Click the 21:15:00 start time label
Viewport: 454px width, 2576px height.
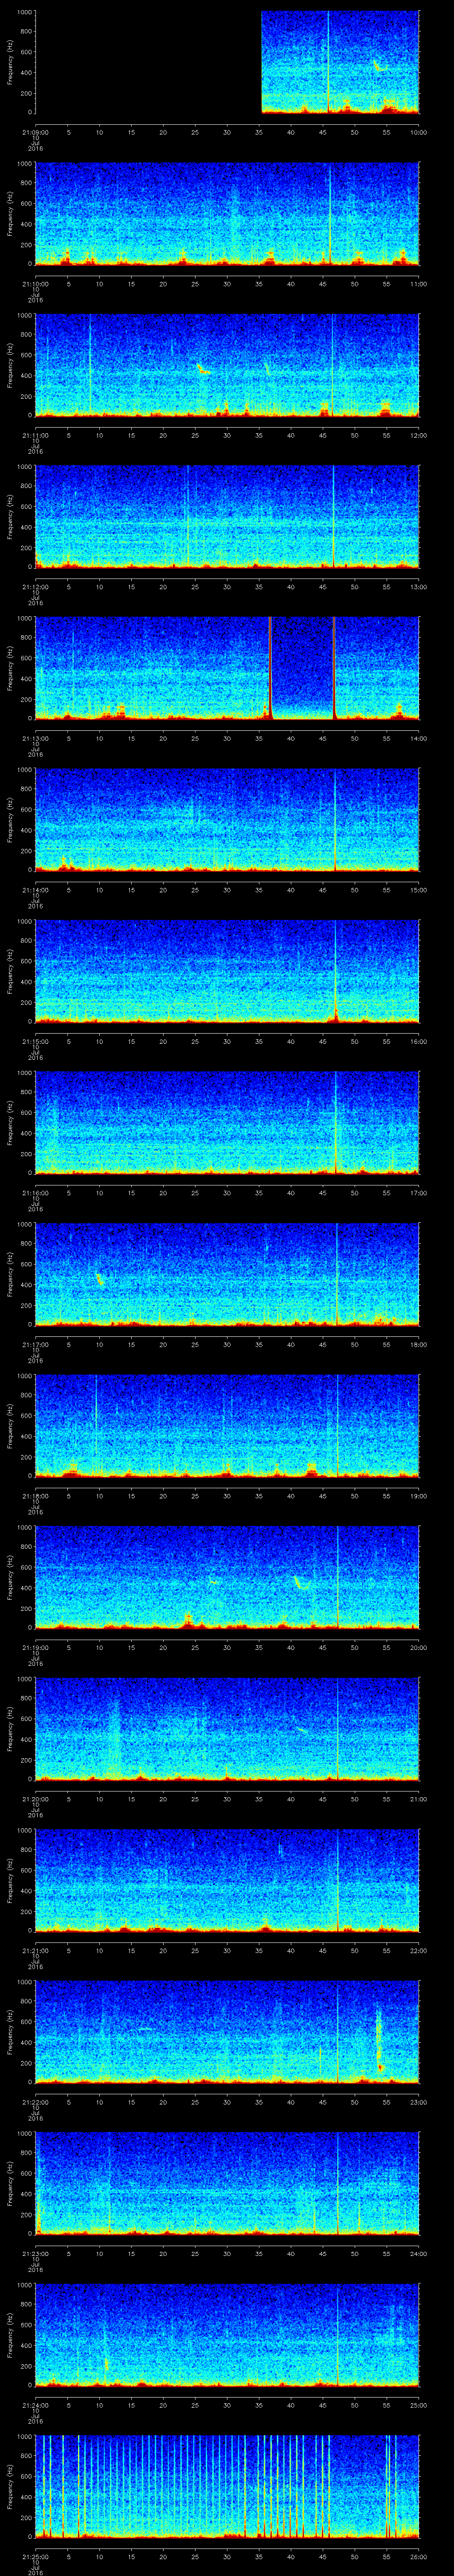35,1041
